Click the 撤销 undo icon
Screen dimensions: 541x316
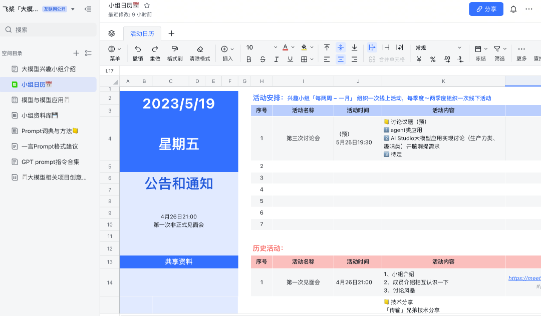(138, 49)
